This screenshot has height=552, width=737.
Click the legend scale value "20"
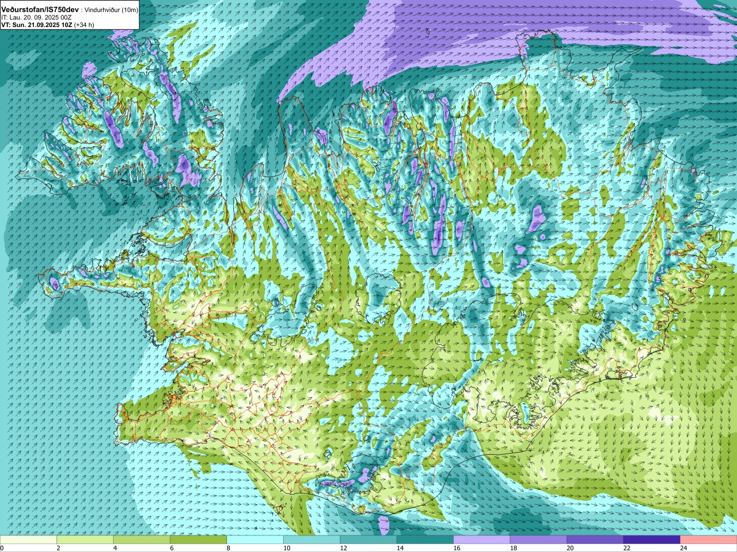coord(570,548)
